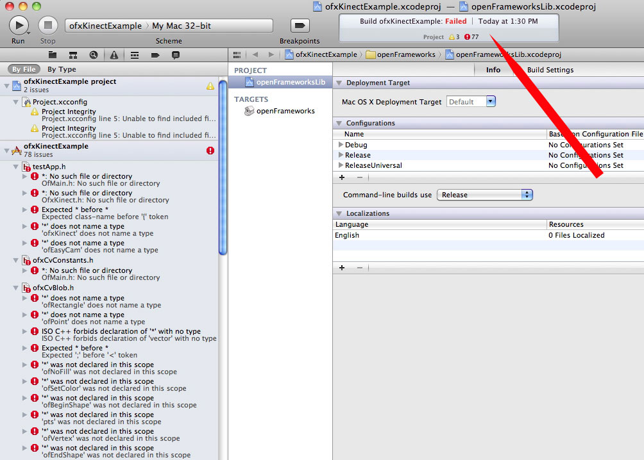Click the testApp.h header file icon

27,167
